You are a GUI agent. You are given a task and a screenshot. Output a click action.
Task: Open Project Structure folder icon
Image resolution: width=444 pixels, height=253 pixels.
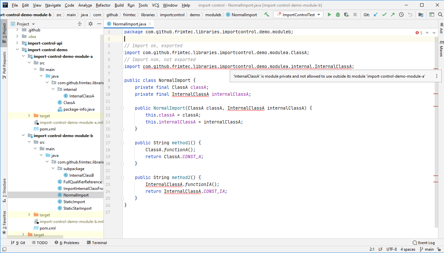[421, 15]
